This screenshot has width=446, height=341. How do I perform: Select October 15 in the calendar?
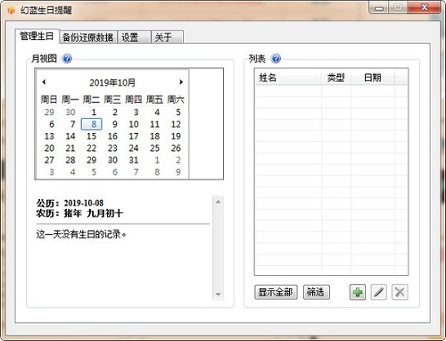click(x=92, y=136)
